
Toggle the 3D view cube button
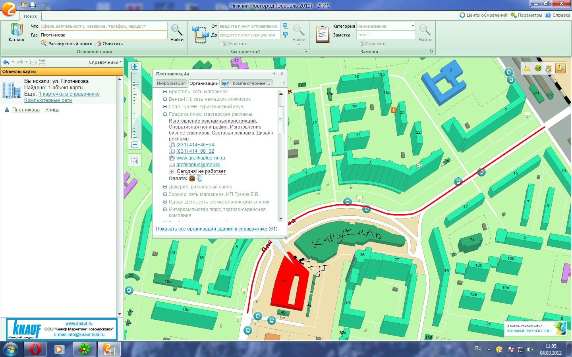[x=560, y=68]
